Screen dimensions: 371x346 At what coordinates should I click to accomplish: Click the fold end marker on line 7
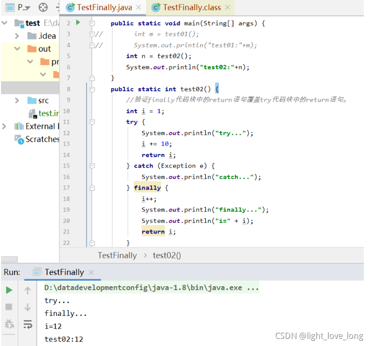pyautogui.click(x=92, y=78)
